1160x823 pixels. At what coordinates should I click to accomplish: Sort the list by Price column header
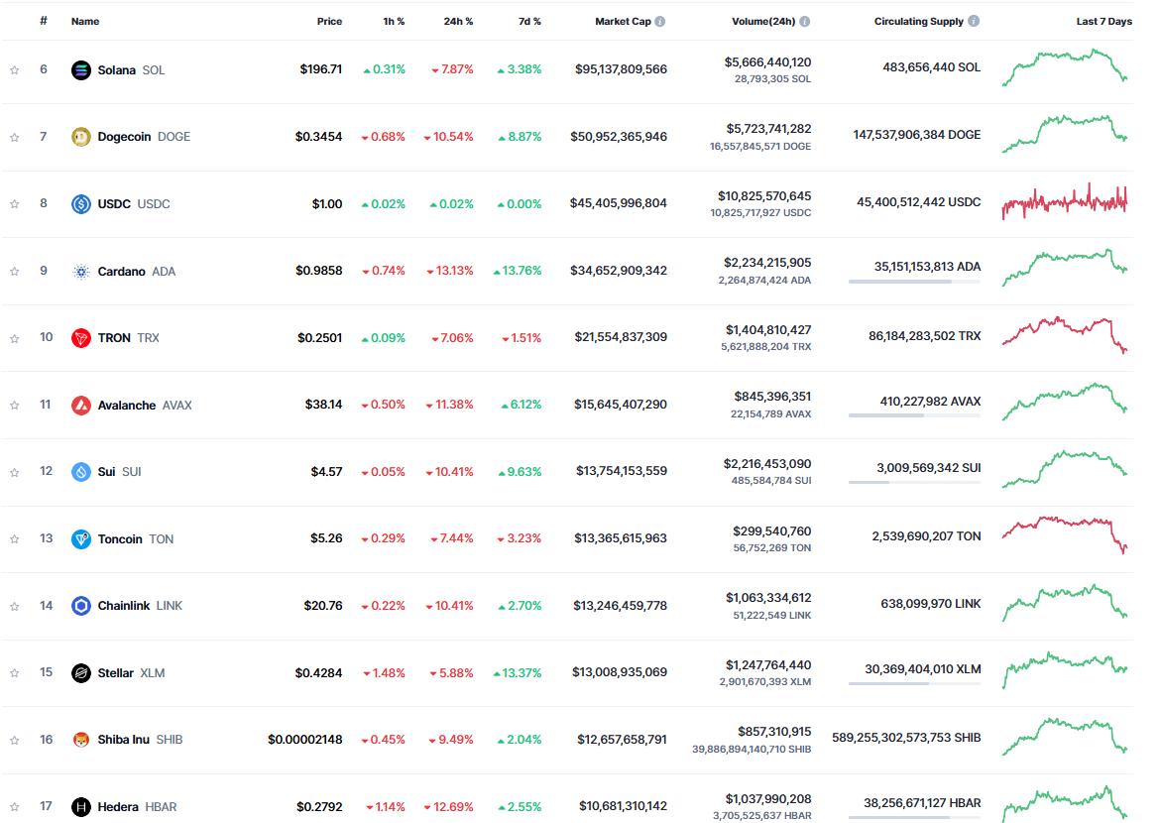click(329, 21)
